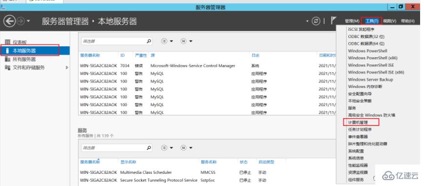The height and width of the screenshot is (186, 424).
Task: Open 性能监视器
Action: pos(358,165)
